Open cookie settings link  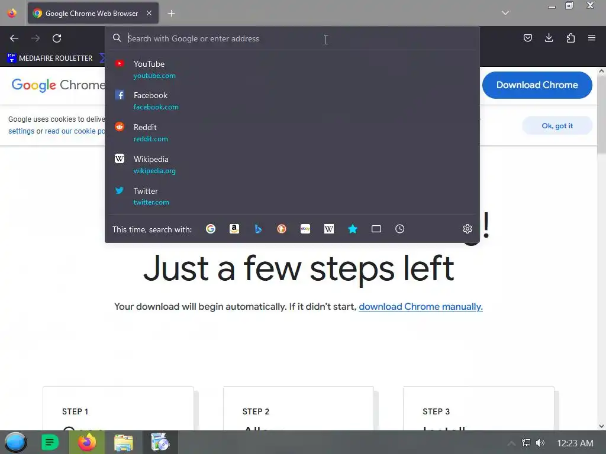coord(21,131)
